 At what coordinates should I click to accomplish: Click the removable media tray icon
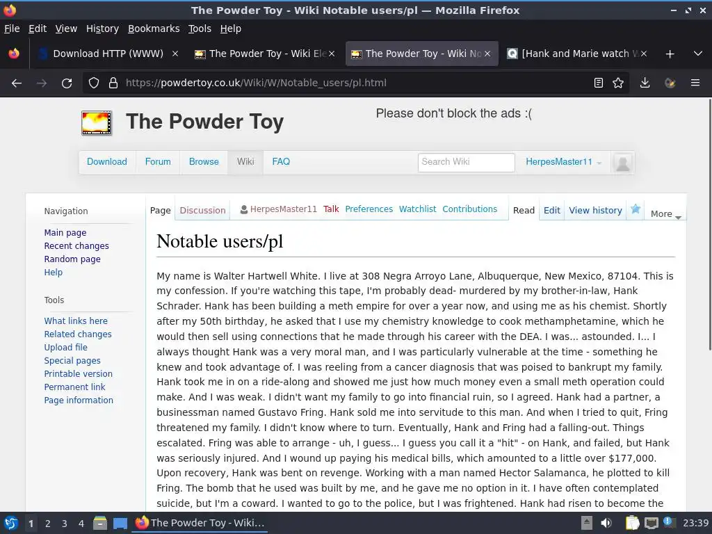pyautogui.click(x=587, y=523)
